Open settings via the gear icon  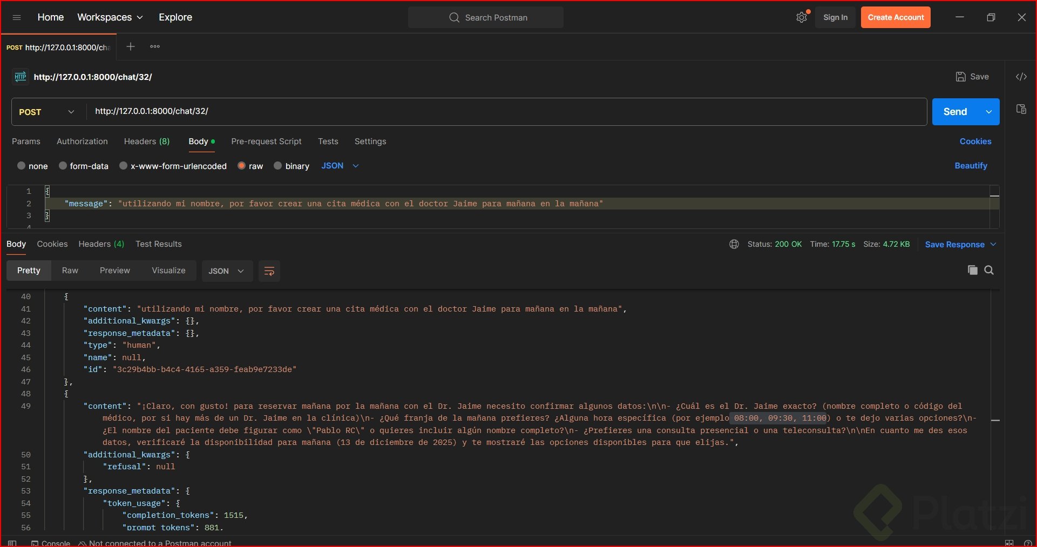pyautogui.click(x=802, y=17)
